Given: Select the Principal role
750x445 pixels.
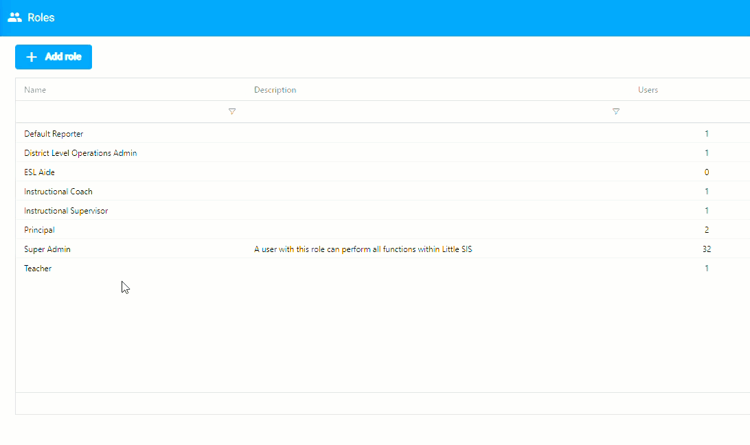Looking at the screenshot, I should (39, 230).
